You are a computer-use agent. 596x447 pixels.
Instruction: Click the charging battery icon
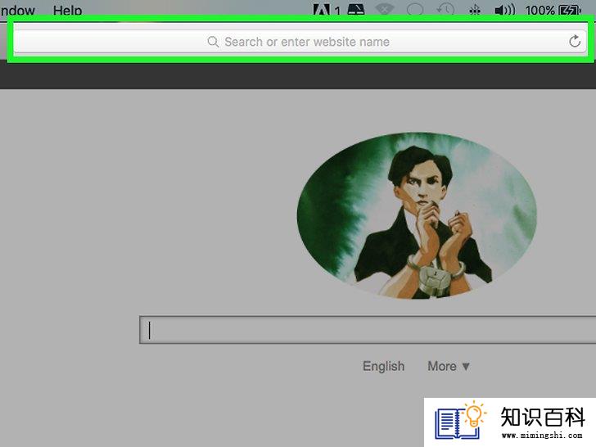570,10
